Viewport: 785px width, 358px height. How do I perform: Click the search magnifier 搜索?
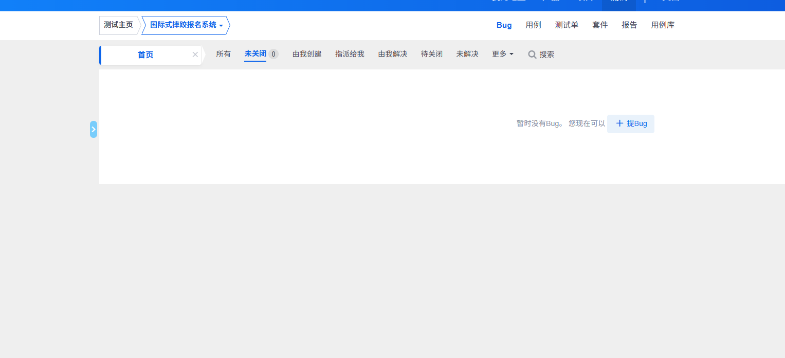541,55
